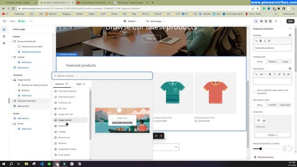Open the Default market dropdown
297x167 pixels.
tap(131, 21)
